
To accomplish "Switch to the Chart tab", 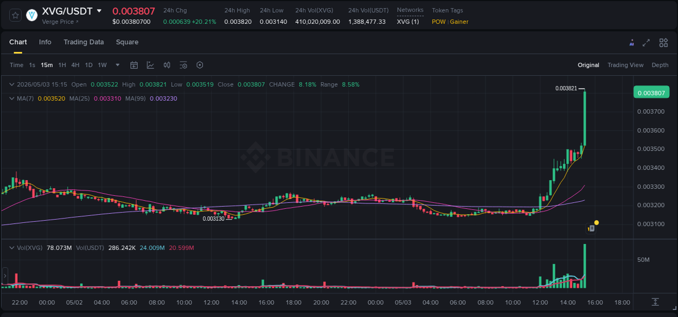I will (18, 42).
